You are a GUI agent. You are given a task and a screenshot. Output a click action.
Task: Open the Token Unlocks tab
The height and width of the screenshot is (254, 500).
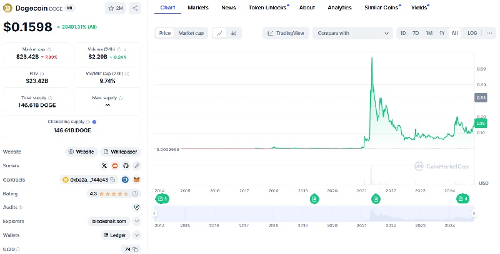(269, 7)
